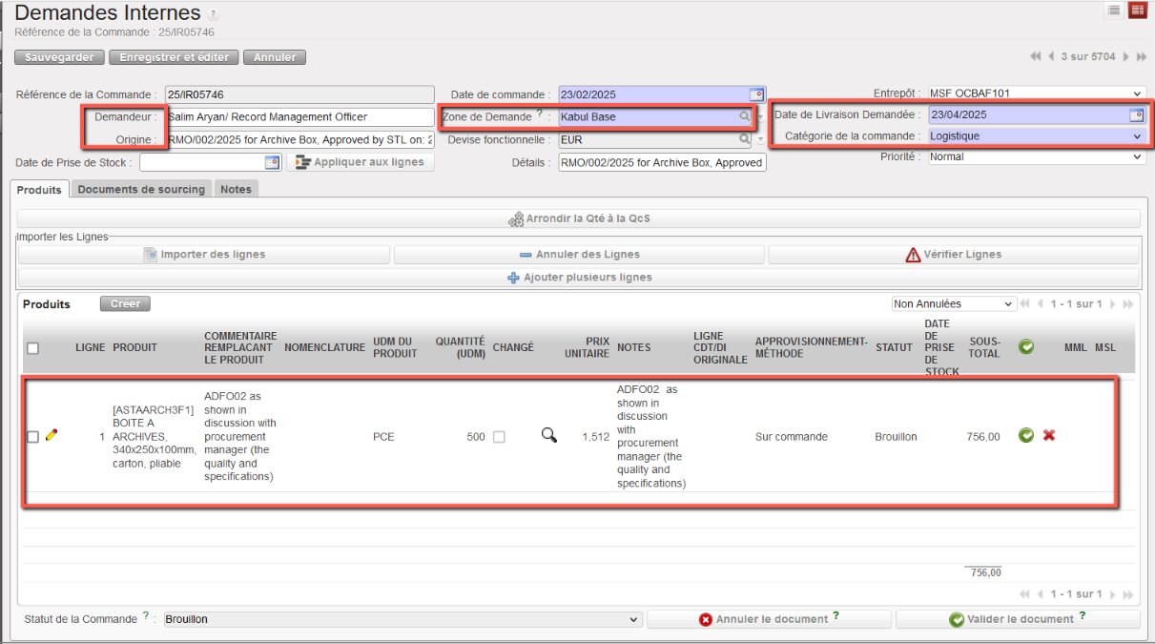The height and width of the screenshot is (644, 1155).
Task: Click the green validate icon on line 1
Action: point(1026,436)
